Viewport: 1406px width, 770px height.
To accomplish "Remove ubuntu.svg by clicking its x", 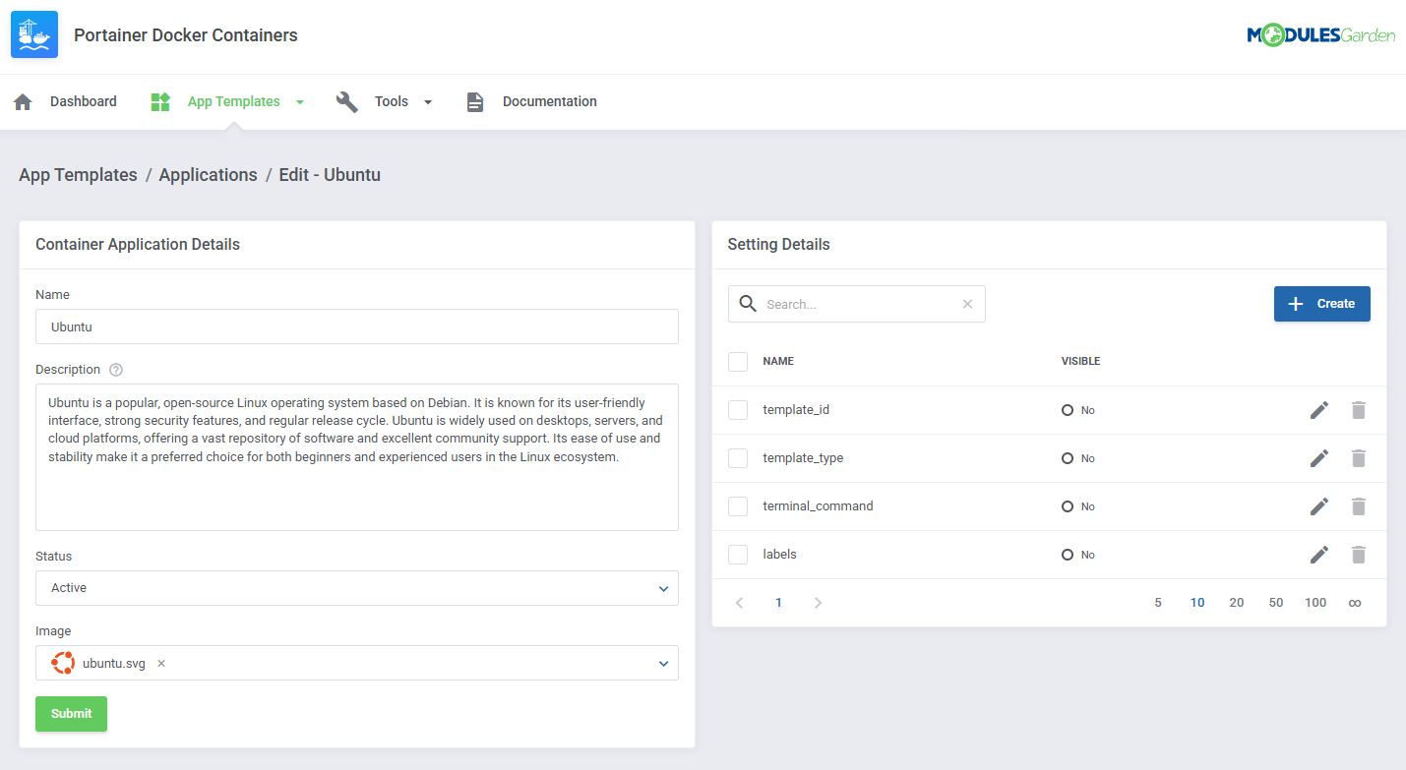I will (x=160, y=663).
